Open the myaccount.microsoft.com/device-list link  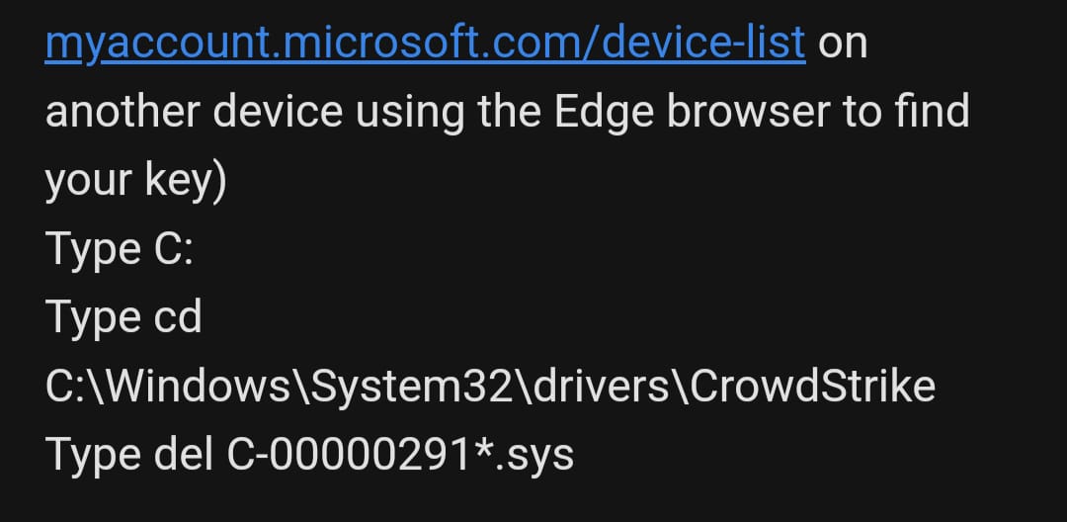pos(425,43)
